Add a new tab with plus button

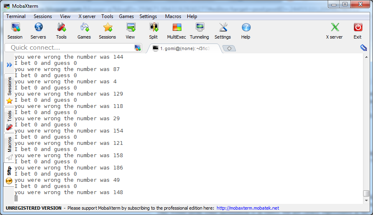(x=229, y=48)
